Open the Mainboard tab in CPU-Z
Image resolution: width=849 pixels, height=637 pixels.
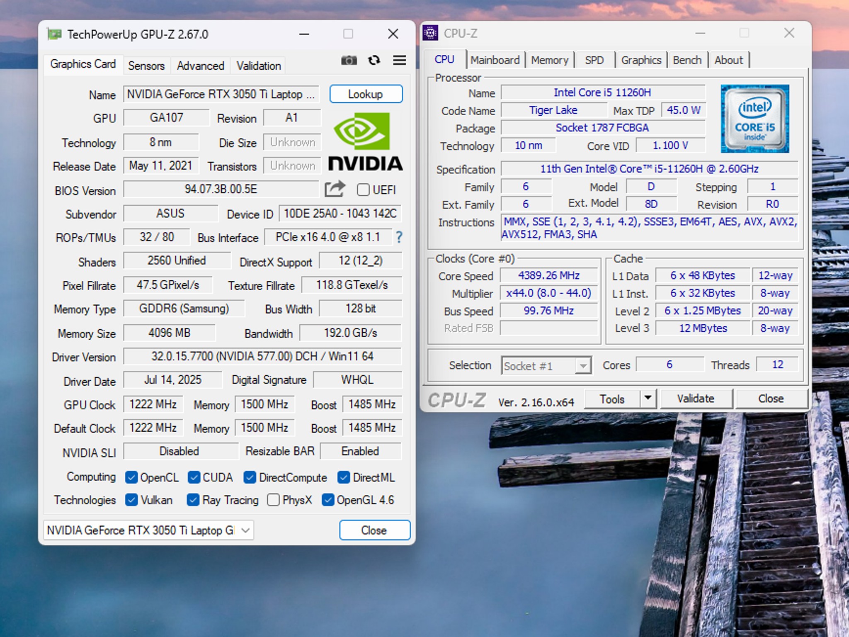pyautogui.click(x=495, y=60)
